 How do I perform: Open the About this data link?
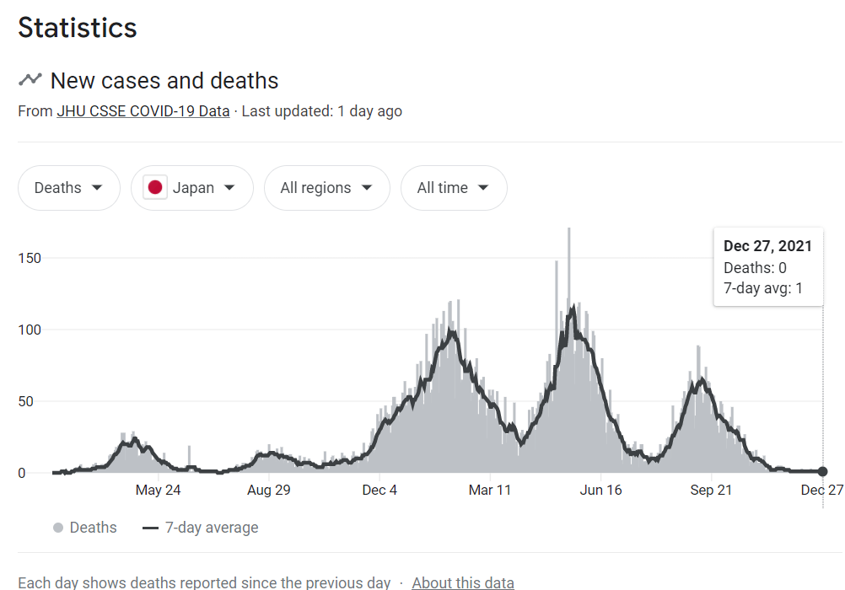pyautogui.click(x=463, y=582)
